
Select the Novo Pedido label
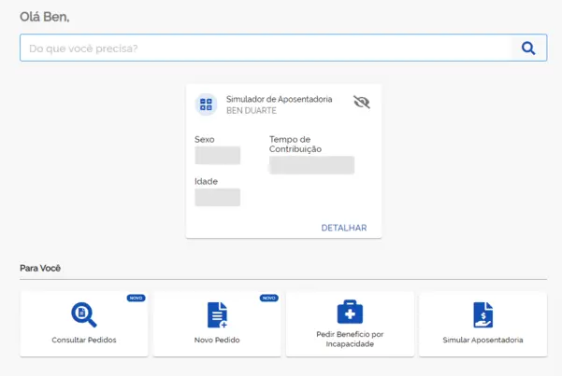click(x=217, y=340)
